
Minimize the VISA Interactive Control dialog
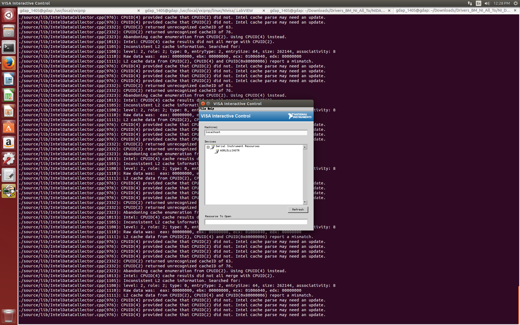208,103
